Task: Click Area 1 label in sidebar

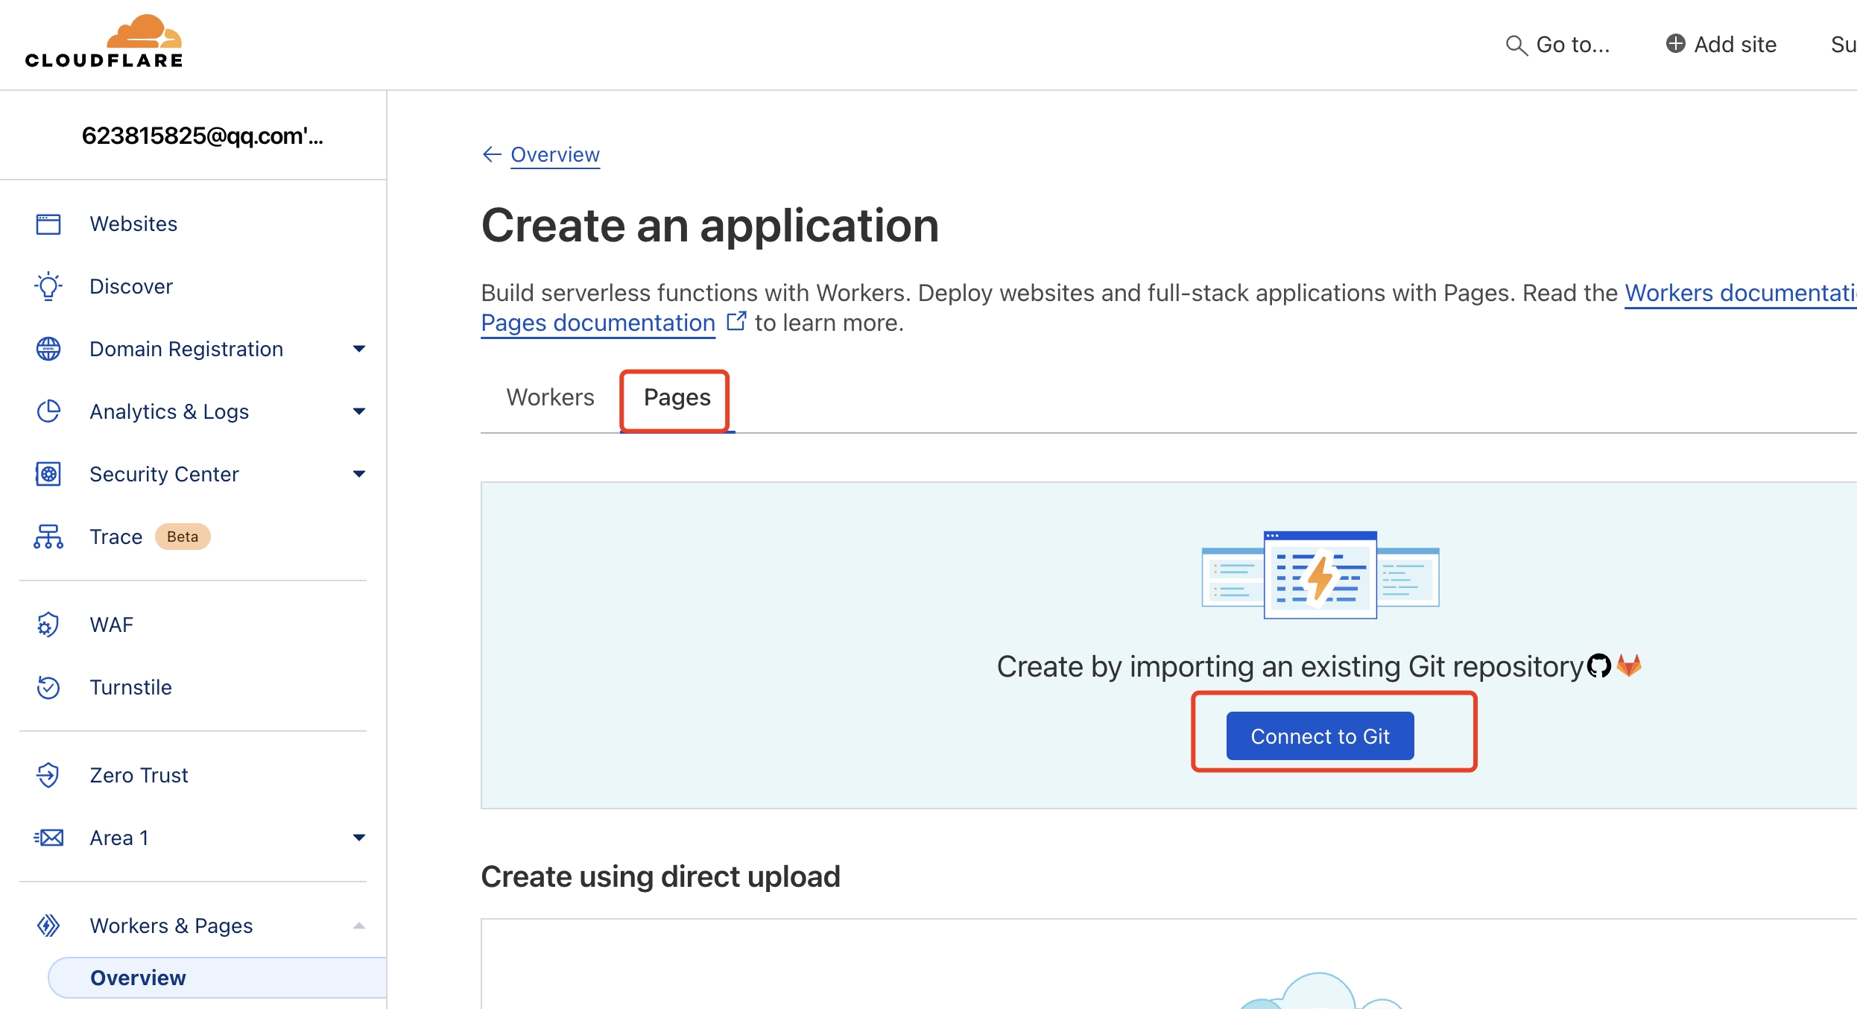Action: pyautogui.click(x=119, y=838)
